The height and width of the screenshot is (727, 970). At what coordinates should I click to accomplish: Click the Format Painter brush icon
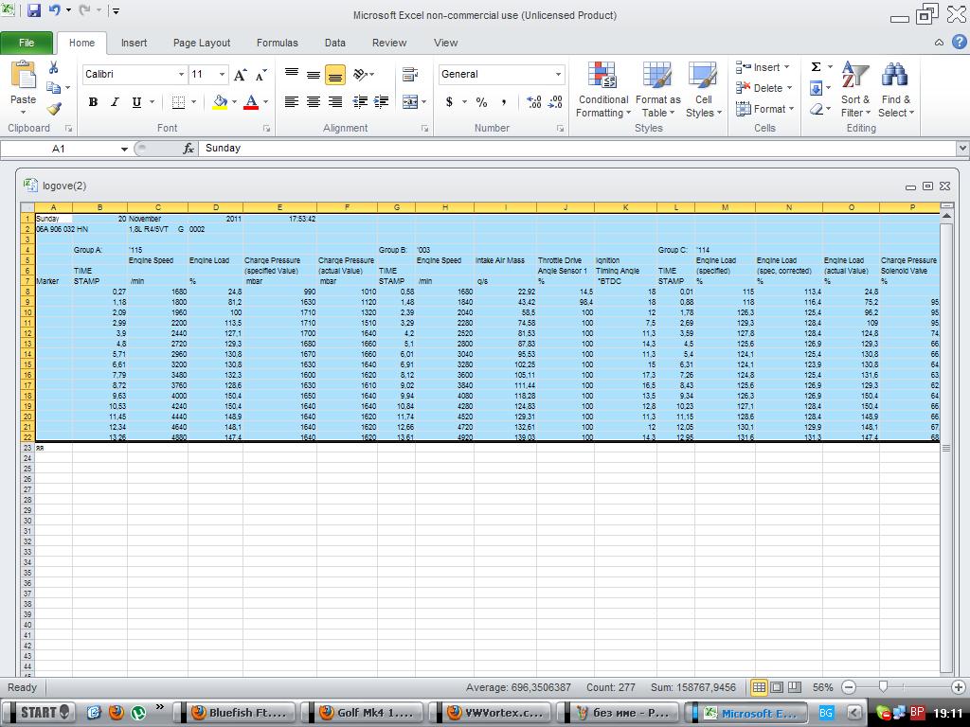pos(54,109)
